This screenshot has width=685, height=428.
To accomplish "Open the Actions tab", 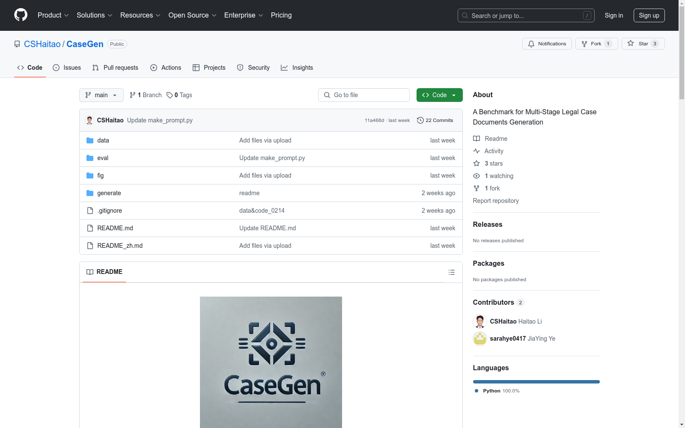I will tap(166, 68).
